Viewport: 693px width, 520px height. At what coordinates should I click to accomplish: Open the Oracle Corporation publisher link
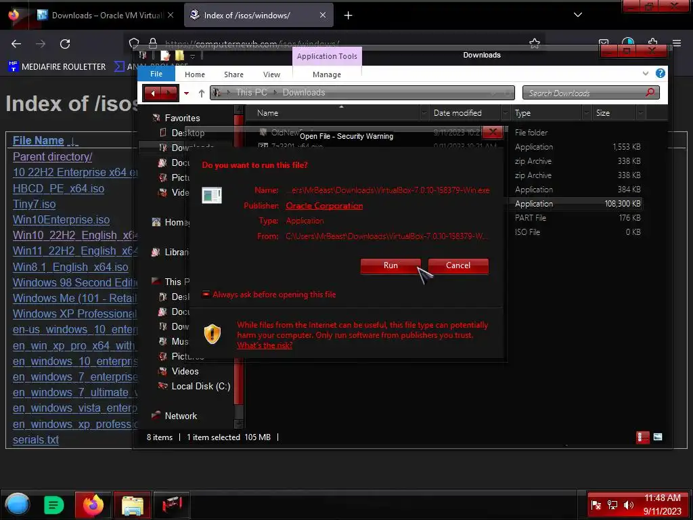[324, 206]
